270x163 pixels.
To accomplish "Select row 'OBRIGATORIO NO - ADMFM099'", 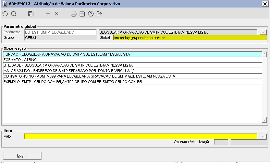I will (x=133, y=76).
